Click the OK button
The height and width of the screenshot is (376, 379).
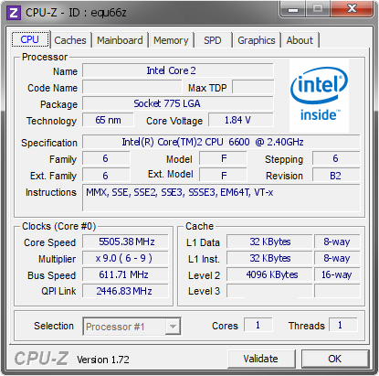coord(335,359)
